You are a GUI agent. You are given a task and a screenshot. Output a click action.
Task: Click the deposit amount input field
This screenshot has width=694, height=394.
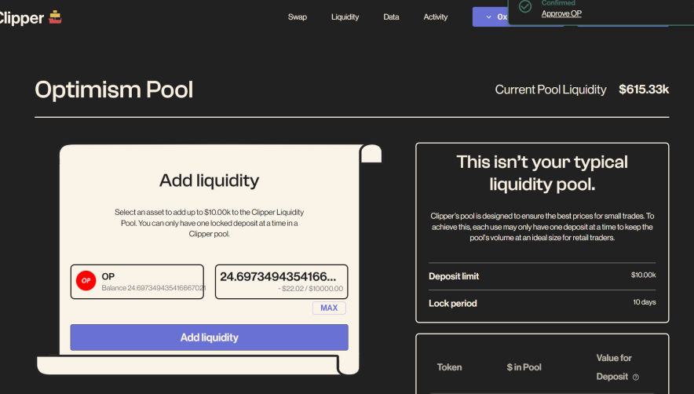point(281,277)
